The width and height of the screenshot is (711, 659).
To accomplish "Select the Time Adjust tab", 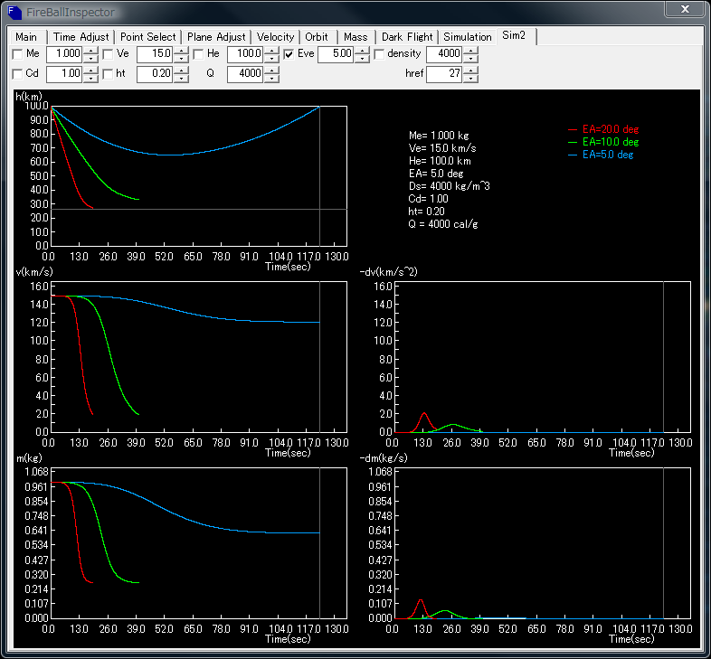I will tap(81, 37).
